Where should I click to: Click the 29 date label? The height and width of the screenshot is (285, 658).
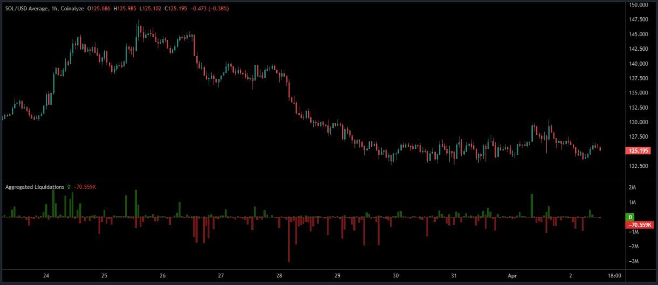click(337, 276)
